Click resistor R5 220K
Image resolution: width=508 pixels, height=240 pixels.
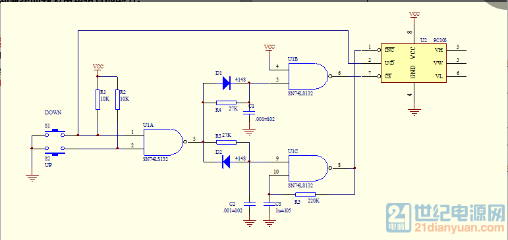306,194
